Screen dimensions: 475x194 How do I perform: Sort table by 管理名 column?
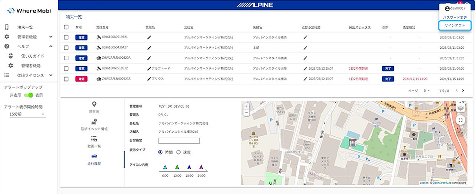click(x=150, y=27)
